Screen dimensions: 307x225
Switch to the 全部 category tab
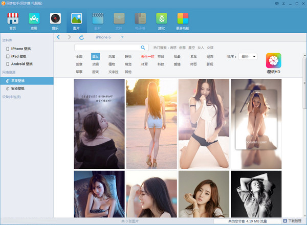79,56
